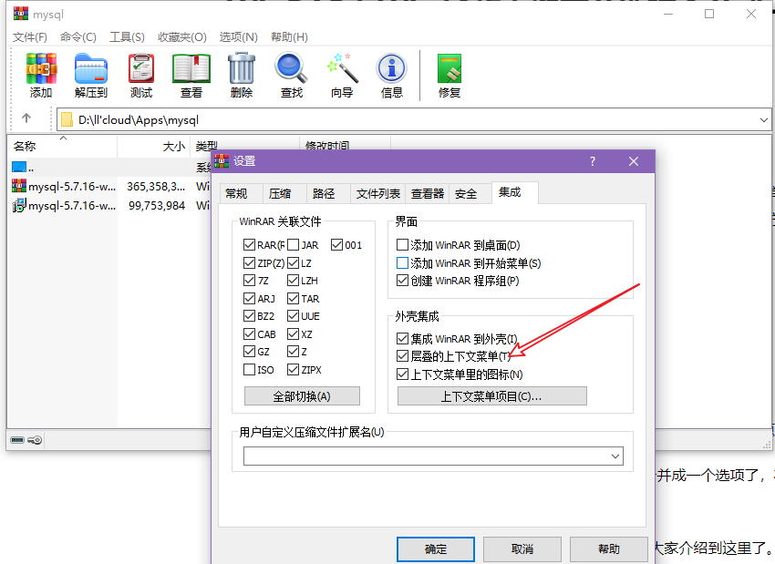Enable the ISO association checkbox

249,369
